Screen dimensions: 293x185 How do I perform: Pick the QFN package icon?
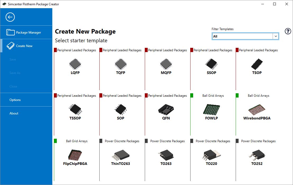coord(166,109)
